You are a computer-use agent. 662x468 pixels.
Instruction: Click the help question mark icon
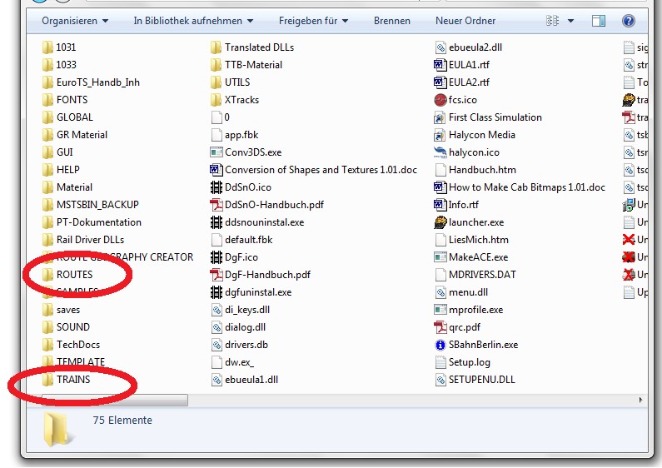(x=629, y=21)
